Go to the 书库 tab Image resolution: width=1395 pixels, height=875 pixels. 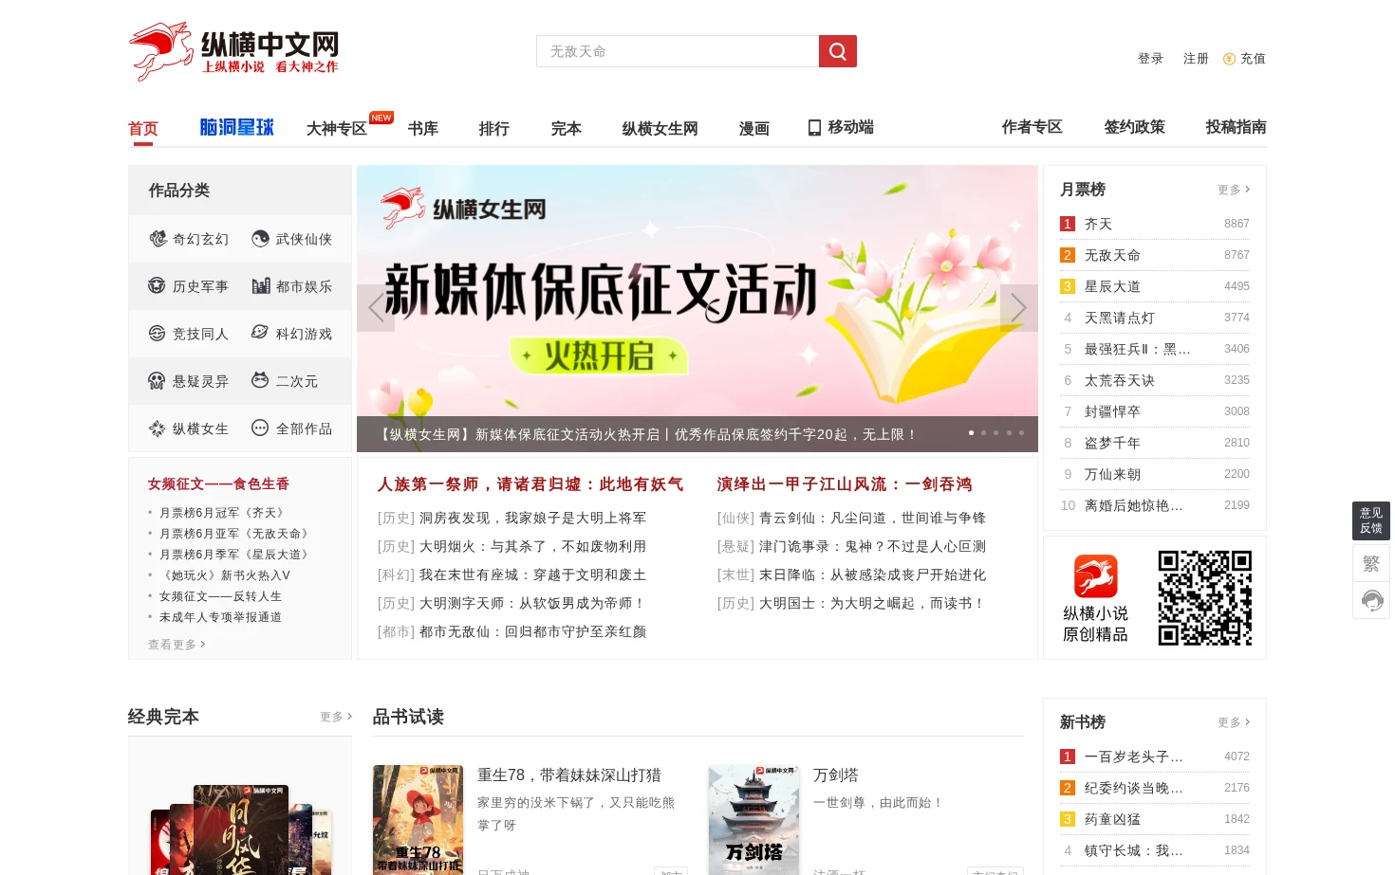(x=423, y=128)
